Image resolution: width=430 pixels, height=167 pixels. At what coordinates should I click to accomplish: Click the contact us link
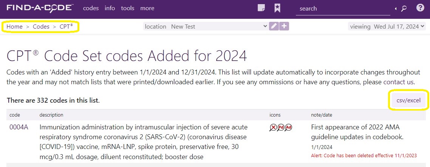click(x=399, y=82)
